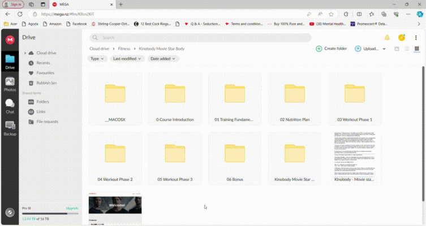Click the storage usage progress bar
This screenshot has height=226, width=426.
[50, 214]
